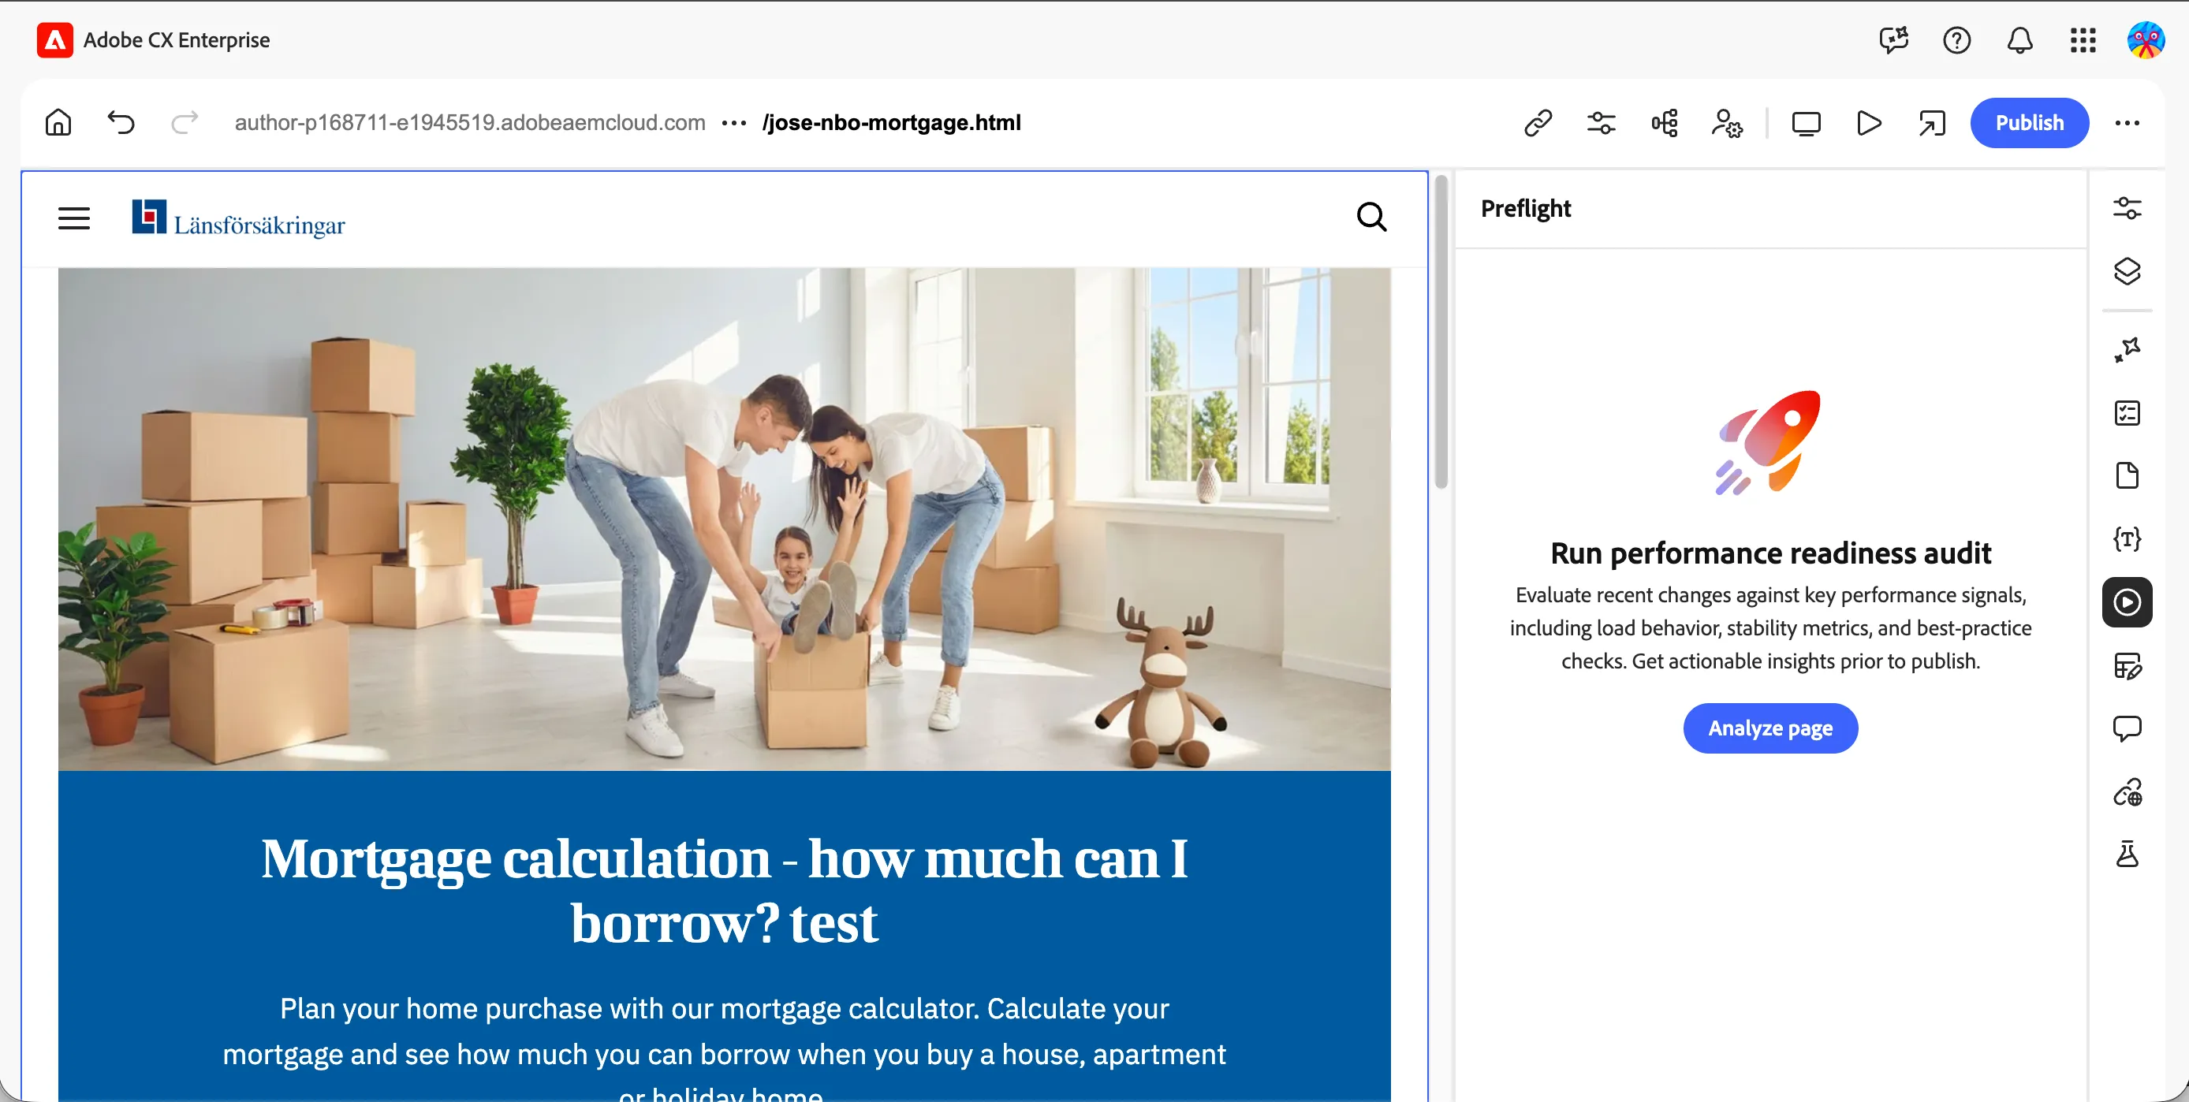Open the Help question mark icon

pyautogui.click(x=1956, y=40)
